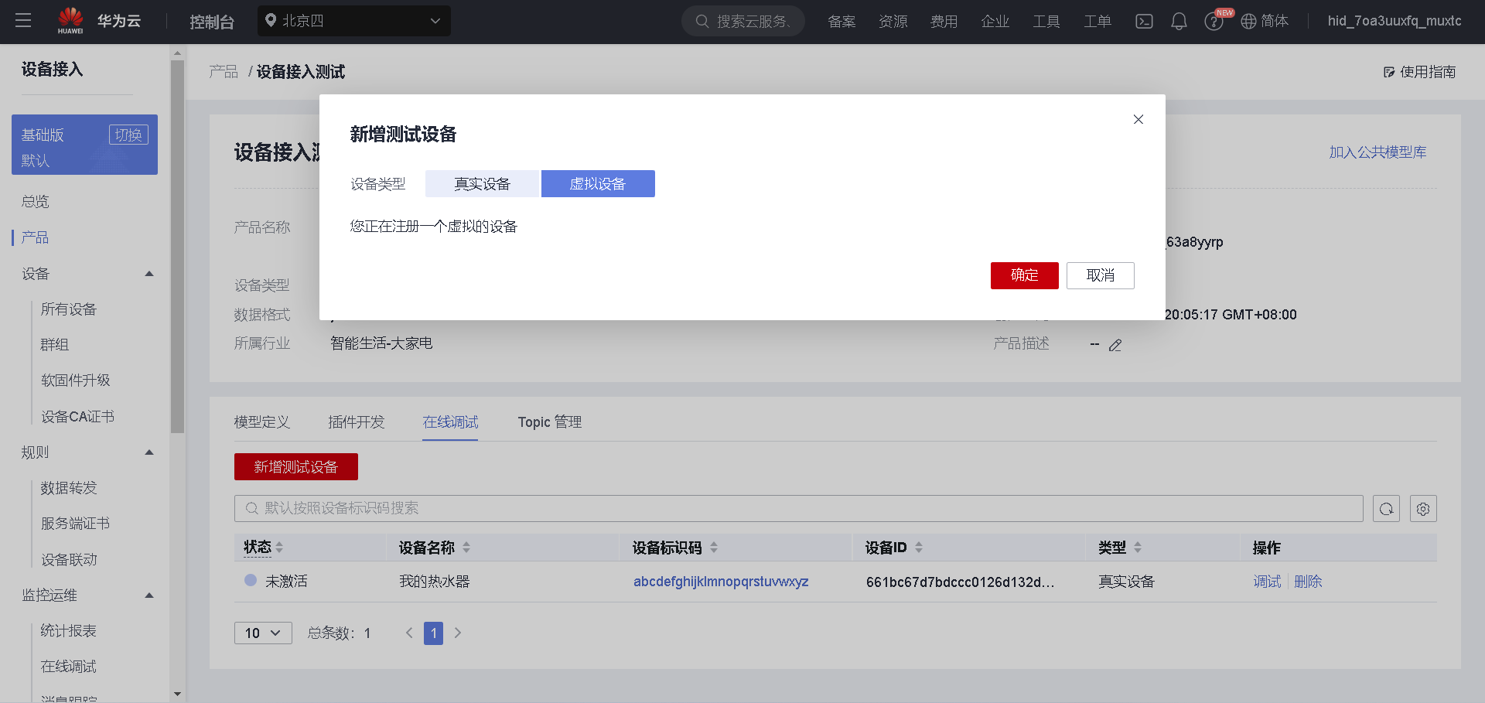Viewport: 1485px width, 703px height.
Task: Collapse the 监控运维 sidebar section
Action: coord(149,596)
